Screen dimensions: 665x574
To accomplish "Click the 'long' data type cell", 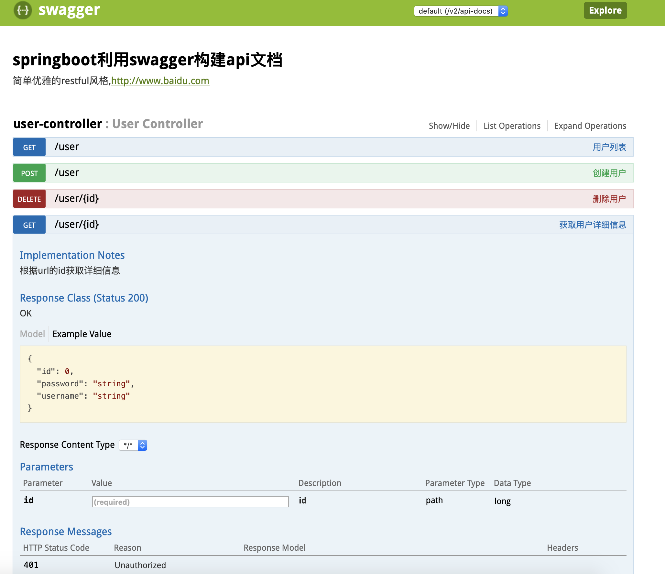I will (502, 501).
